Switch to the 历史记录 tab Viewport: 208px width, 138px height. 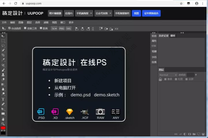click(164, 36)
